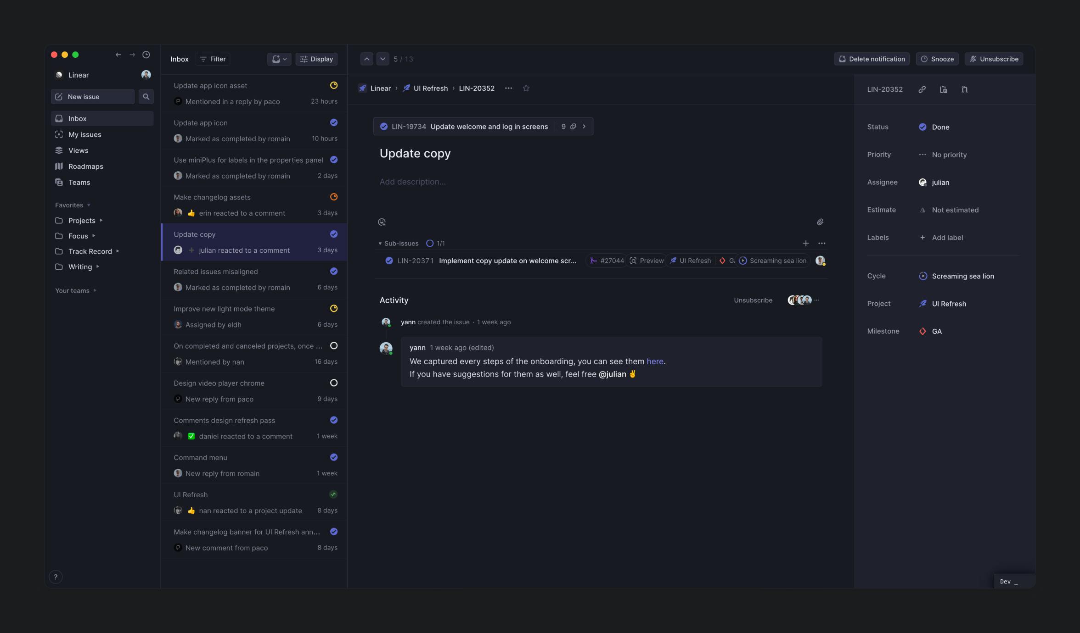Image resolution: width=1080 pixels, height=633 pixels.
Task: Click UI Refresh in the breadcrumb
Action: (425, 88)
